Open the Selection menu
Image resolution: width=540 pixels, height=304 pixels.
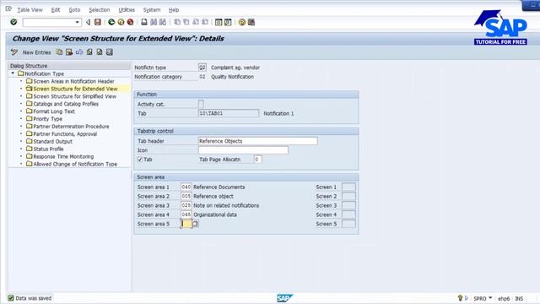coord(100,10)
